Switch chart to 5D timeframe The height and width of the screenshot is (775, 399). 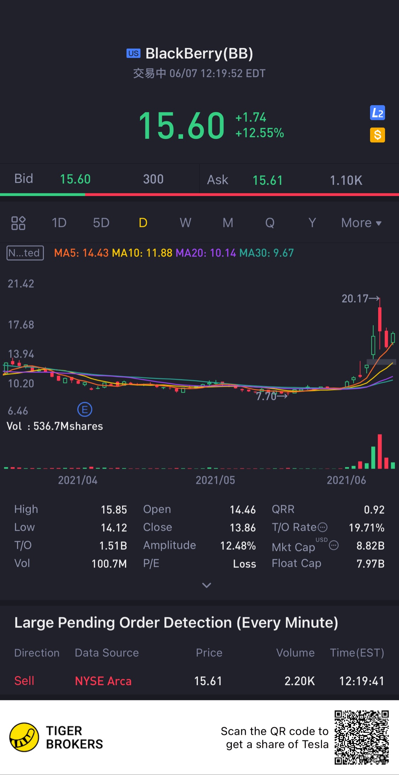click(101, 223)
